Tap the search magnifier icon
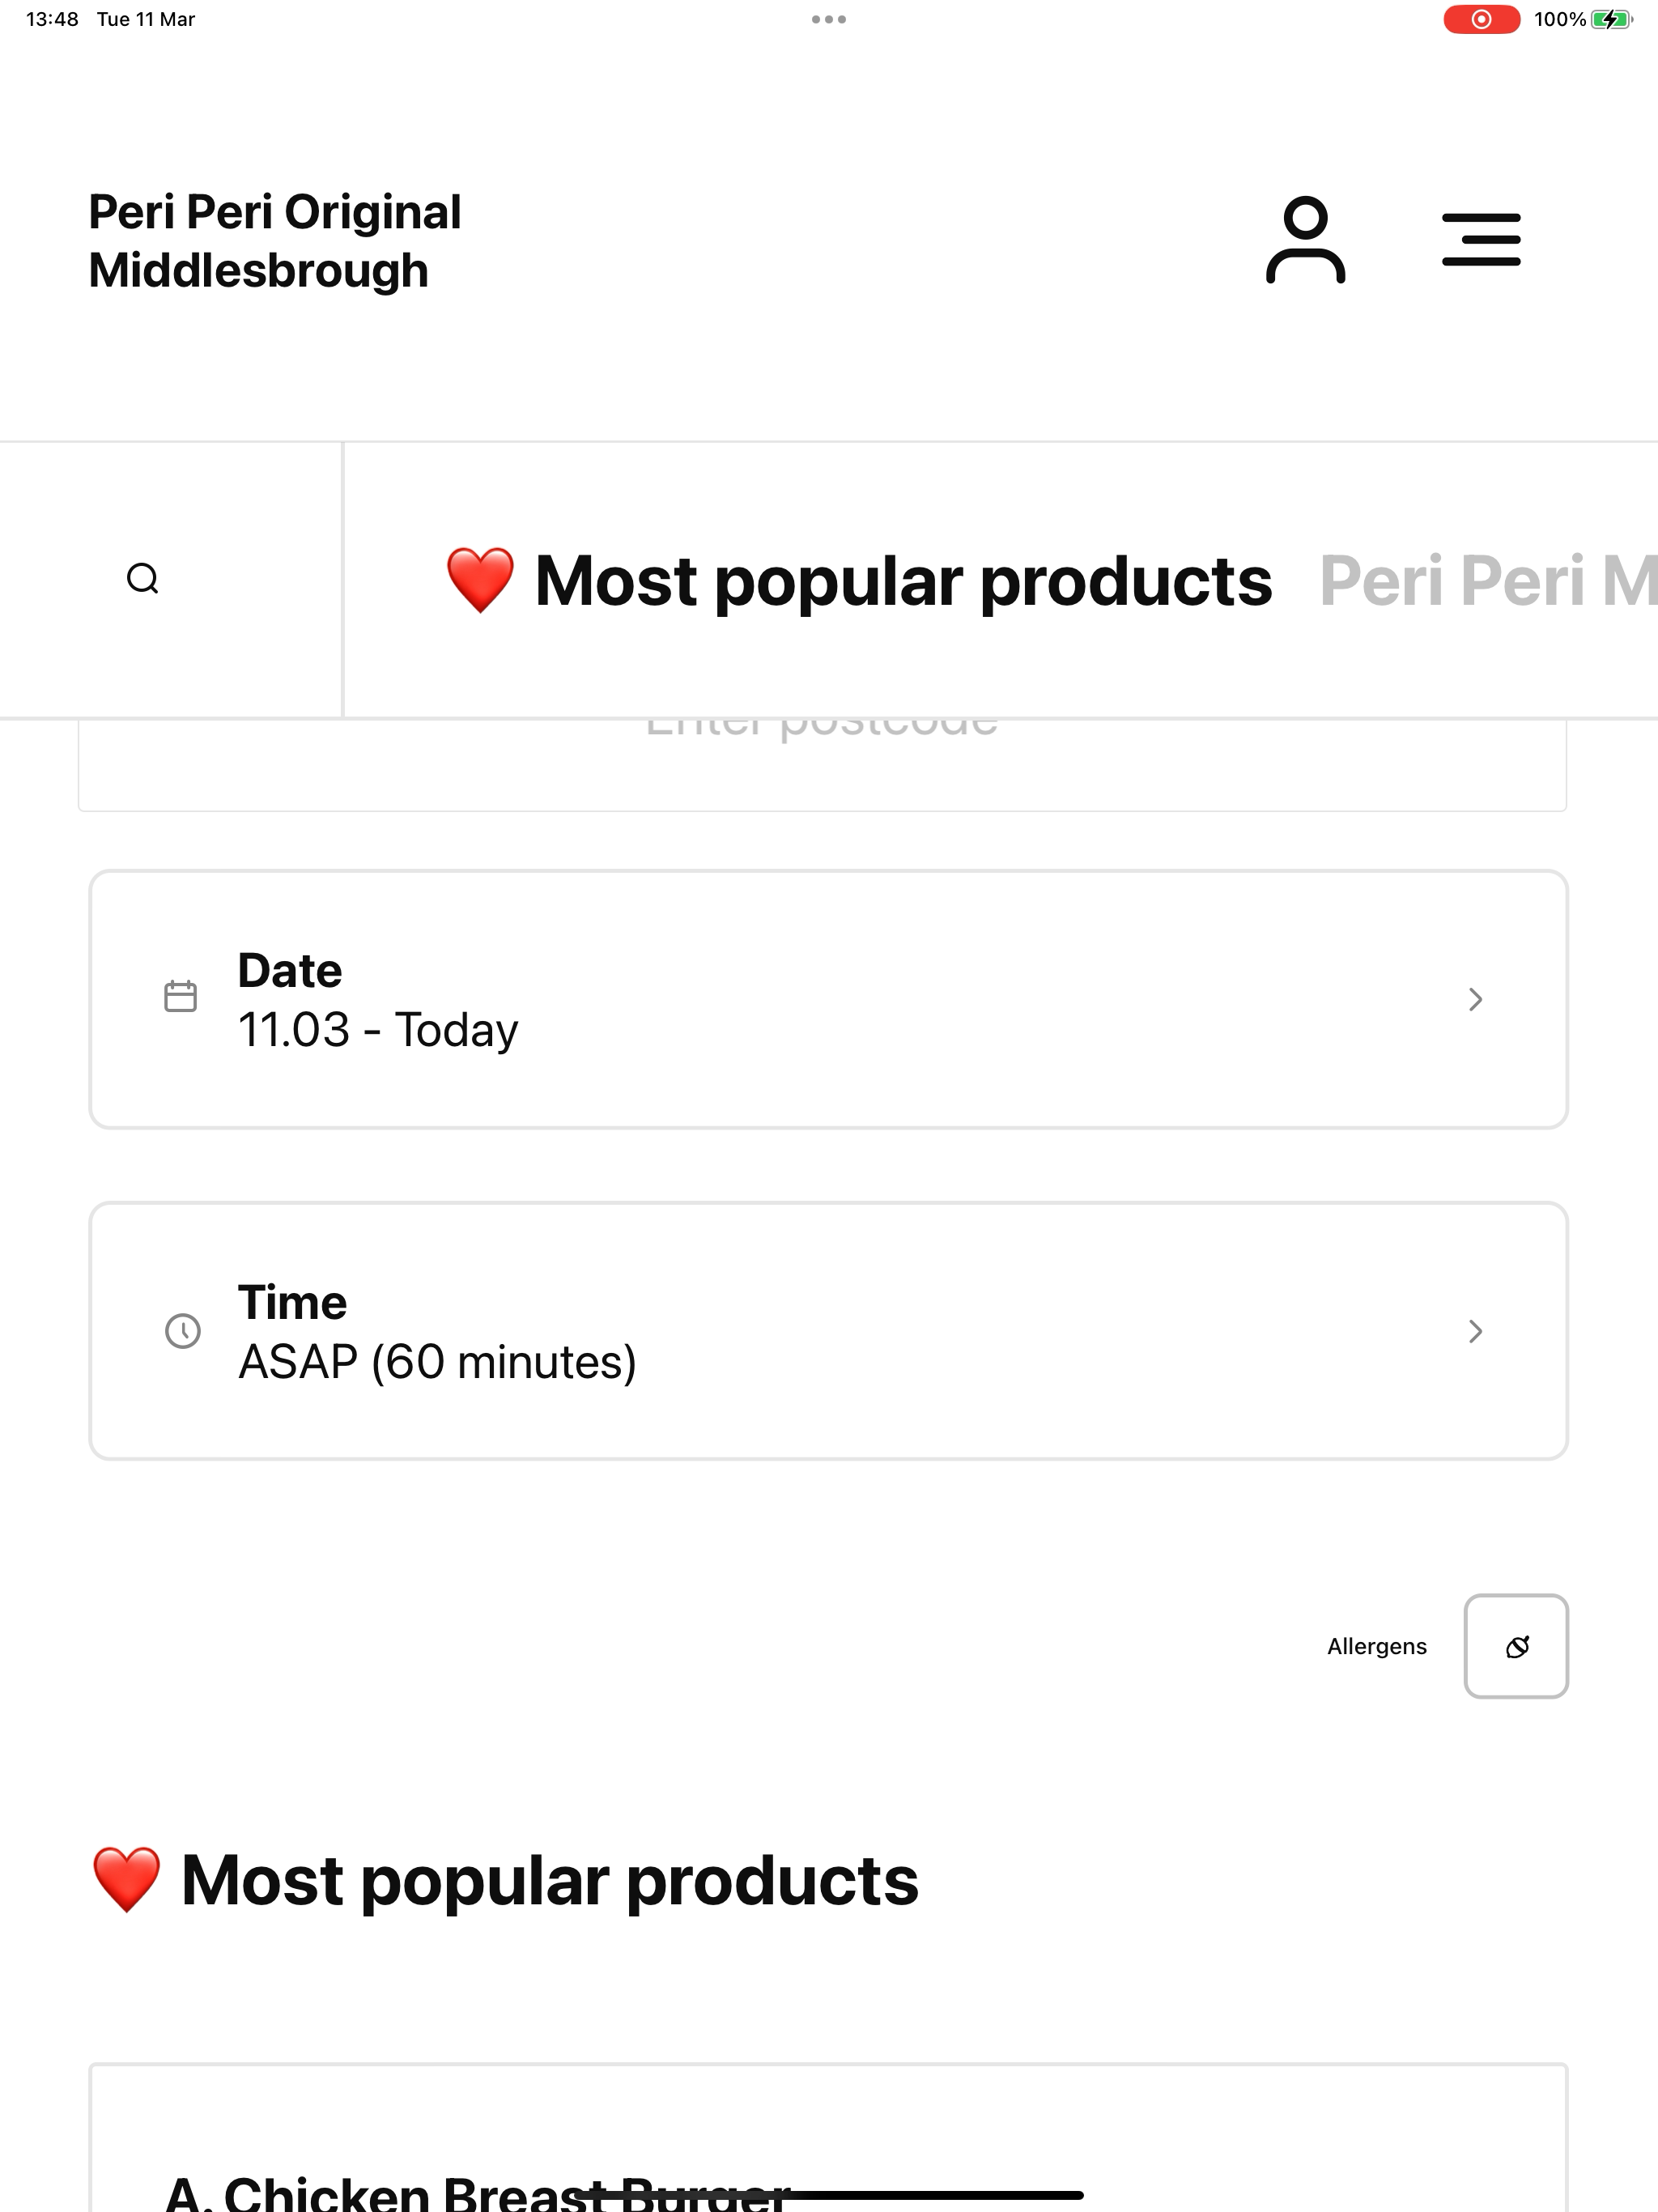 pyautogui.click(x=143, y=579)
